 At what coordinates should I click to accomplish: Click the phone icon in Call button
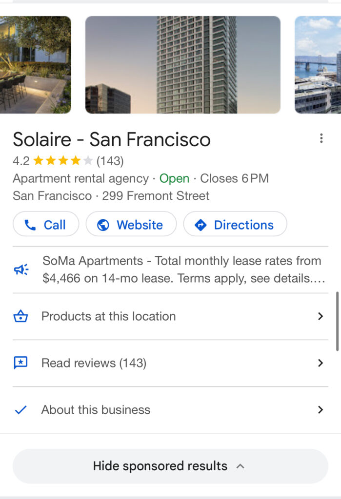pyautogui.click(x=30, y=225)
